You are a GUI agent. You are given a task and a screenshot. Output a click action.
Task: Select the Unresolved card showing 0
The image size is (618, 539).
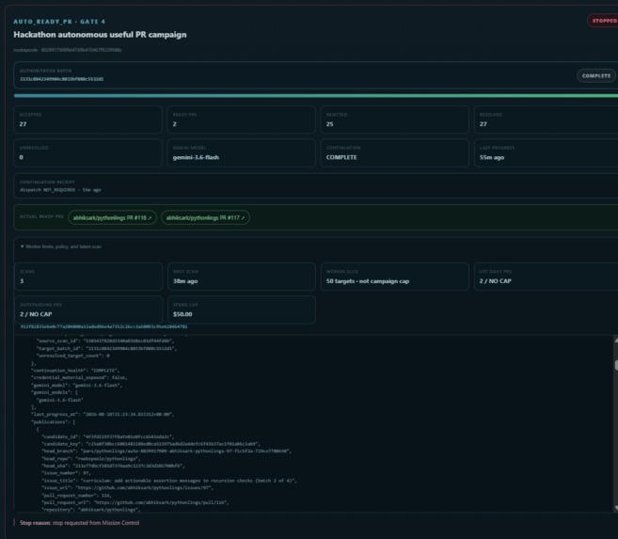[x=87, y=153]
